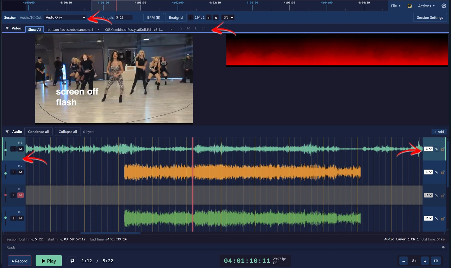Click the Beatgrid button

(176, 17)
